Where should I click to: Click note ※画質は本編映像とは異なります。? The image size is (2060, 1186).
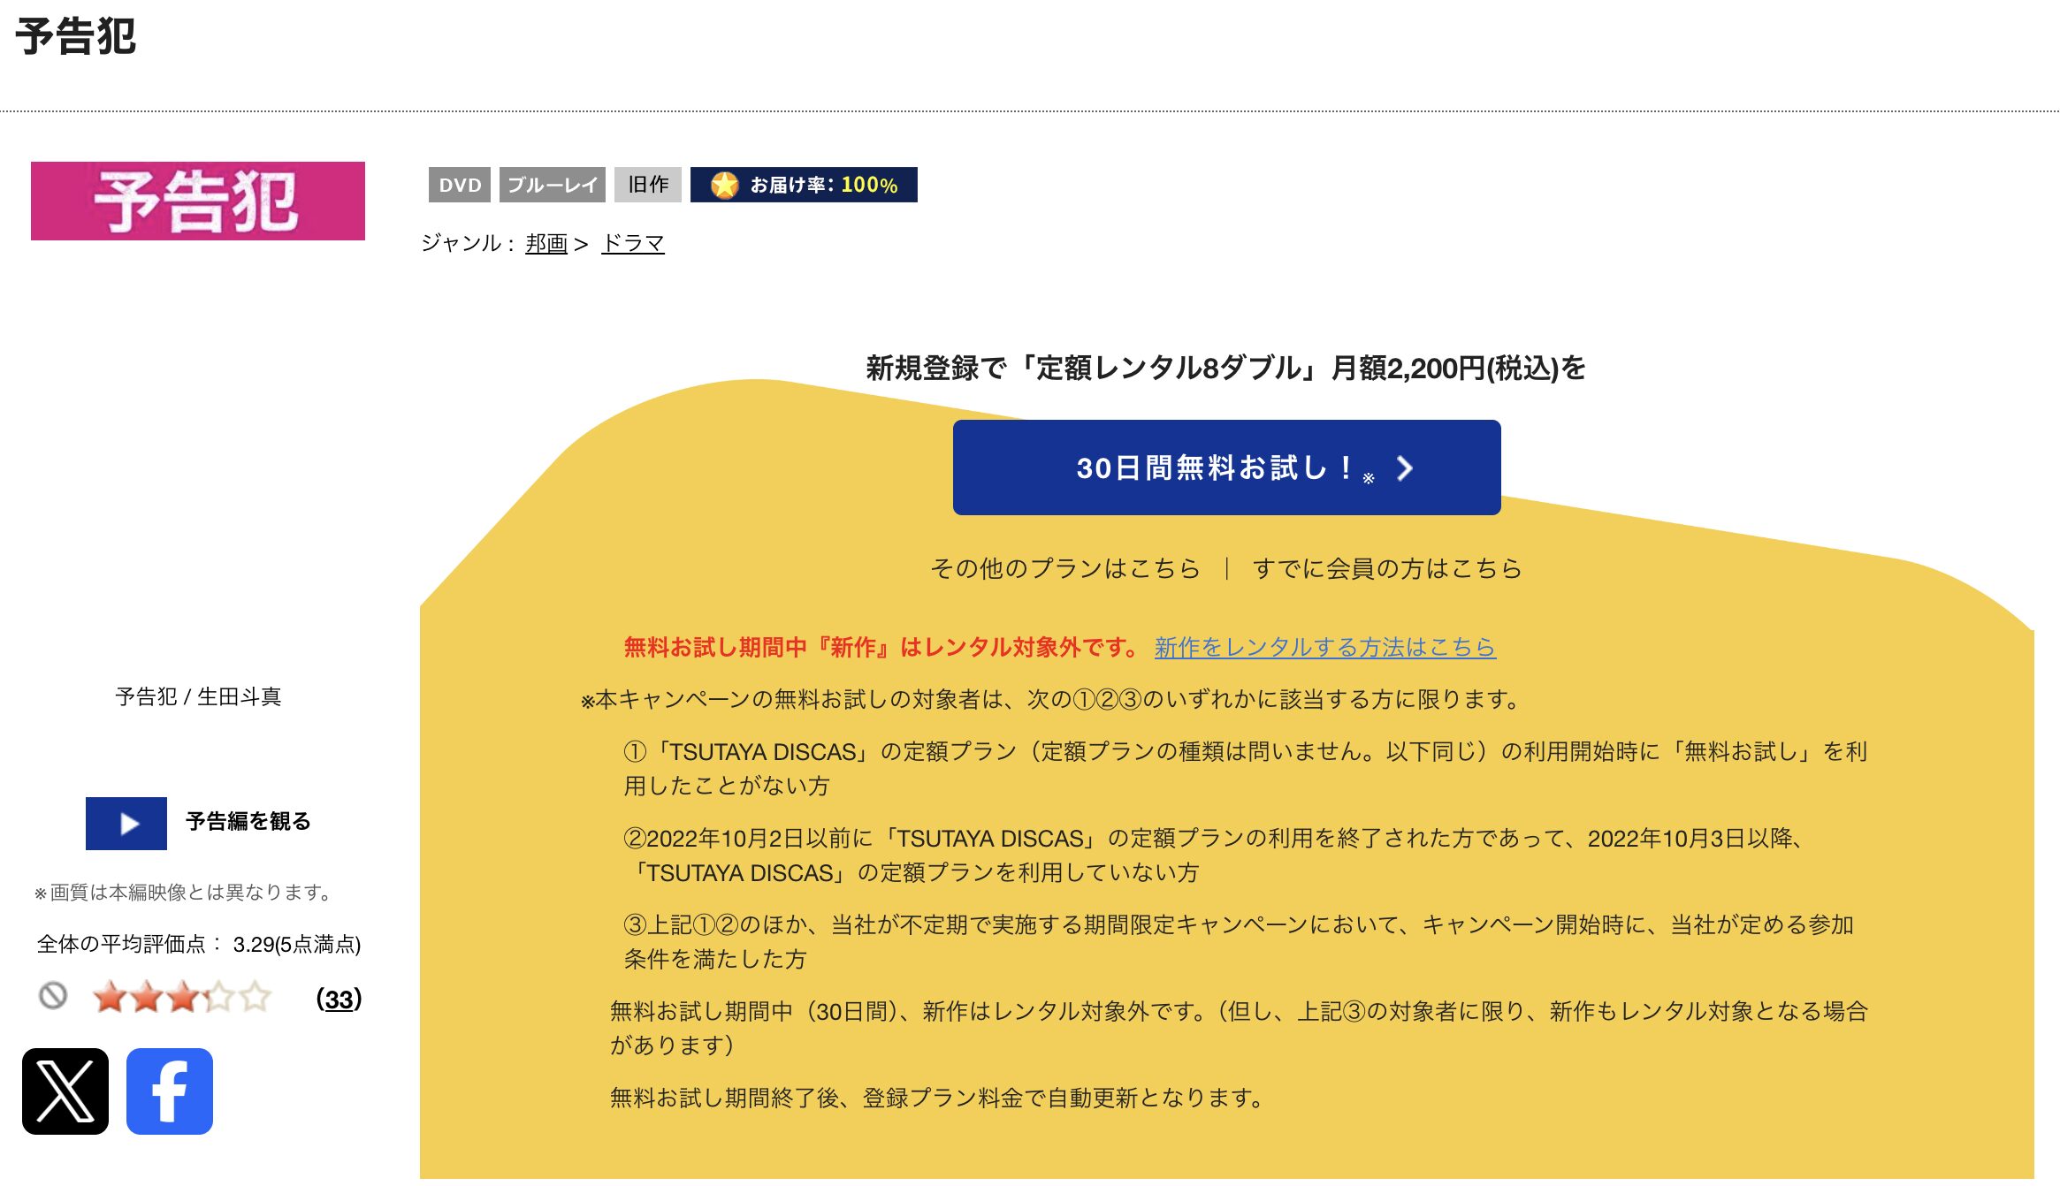(184, 893)
